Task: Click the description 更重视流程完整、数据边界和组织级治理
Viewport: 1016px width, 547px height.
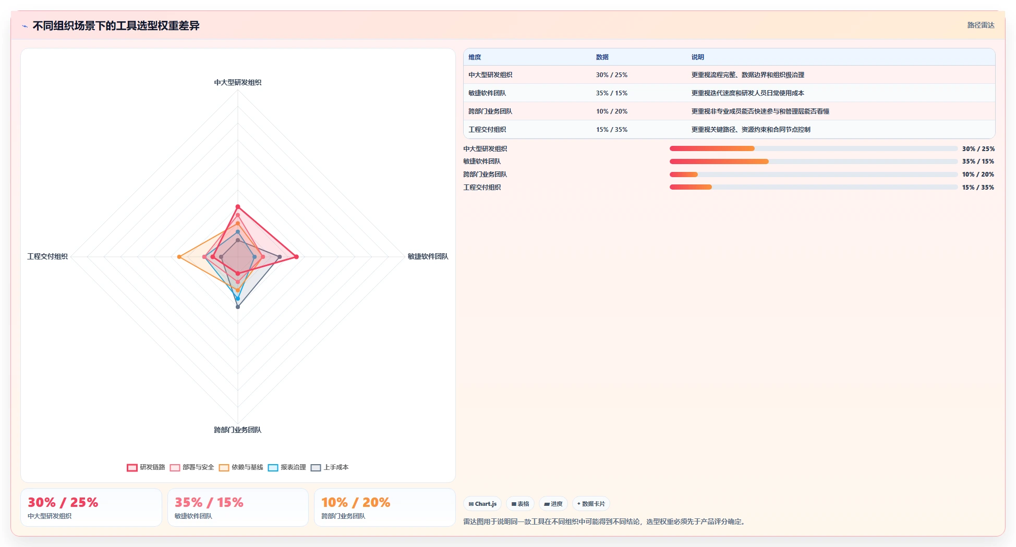Action: [748, 75]
